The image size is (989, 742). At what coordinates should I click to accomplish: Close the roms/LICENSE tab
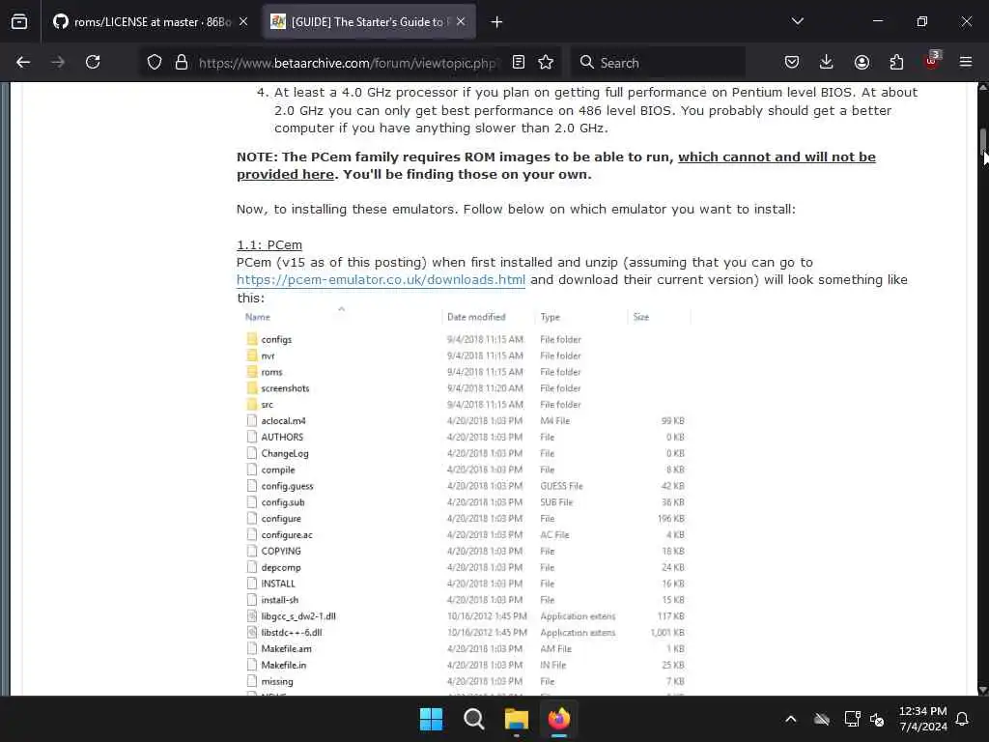click(243, 22)
